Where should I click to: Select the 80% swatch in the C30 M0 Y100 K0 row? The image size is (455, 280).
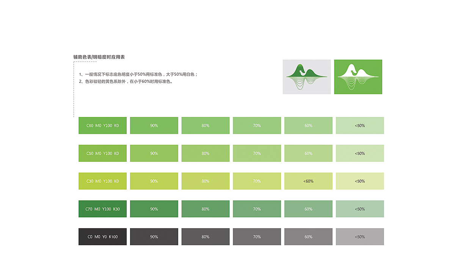(206, 181)
